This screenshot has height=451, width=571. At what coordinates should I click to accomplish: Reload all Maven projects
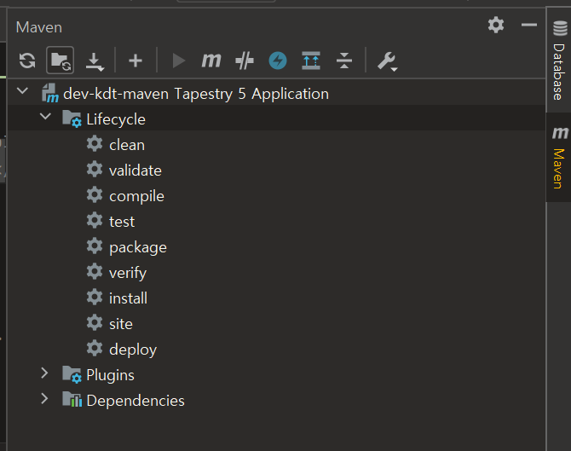coord(27,61)
